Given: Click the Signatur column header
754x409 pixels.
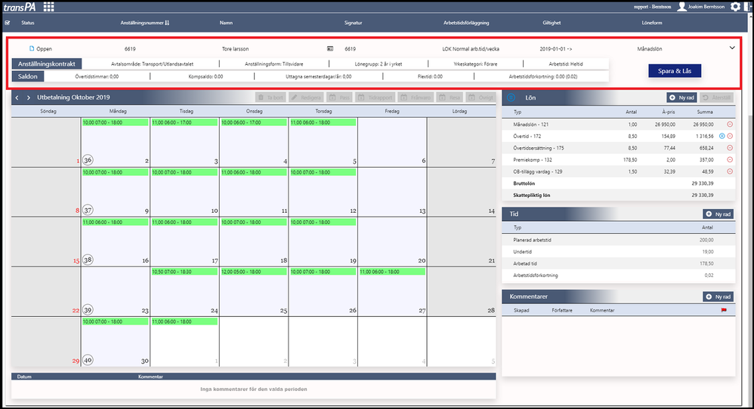Looking at the screenshot, I should point(353,23).
